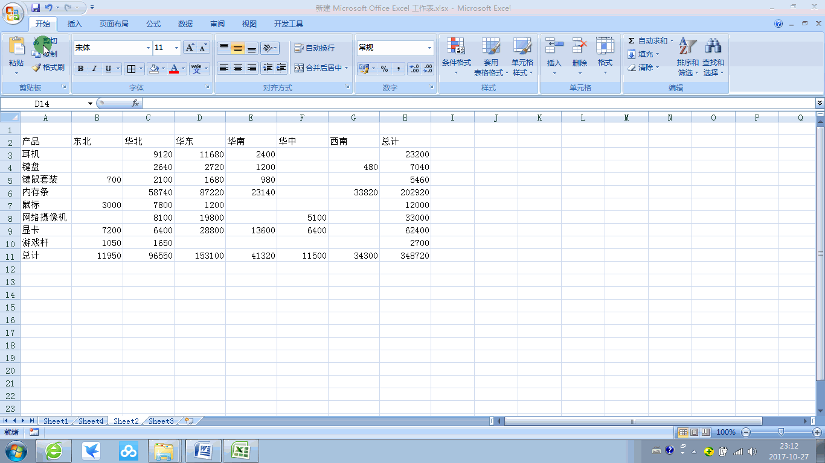Expand the font size dropdown showing 11
The image size is (825, 463).
[x=176, y=48]
